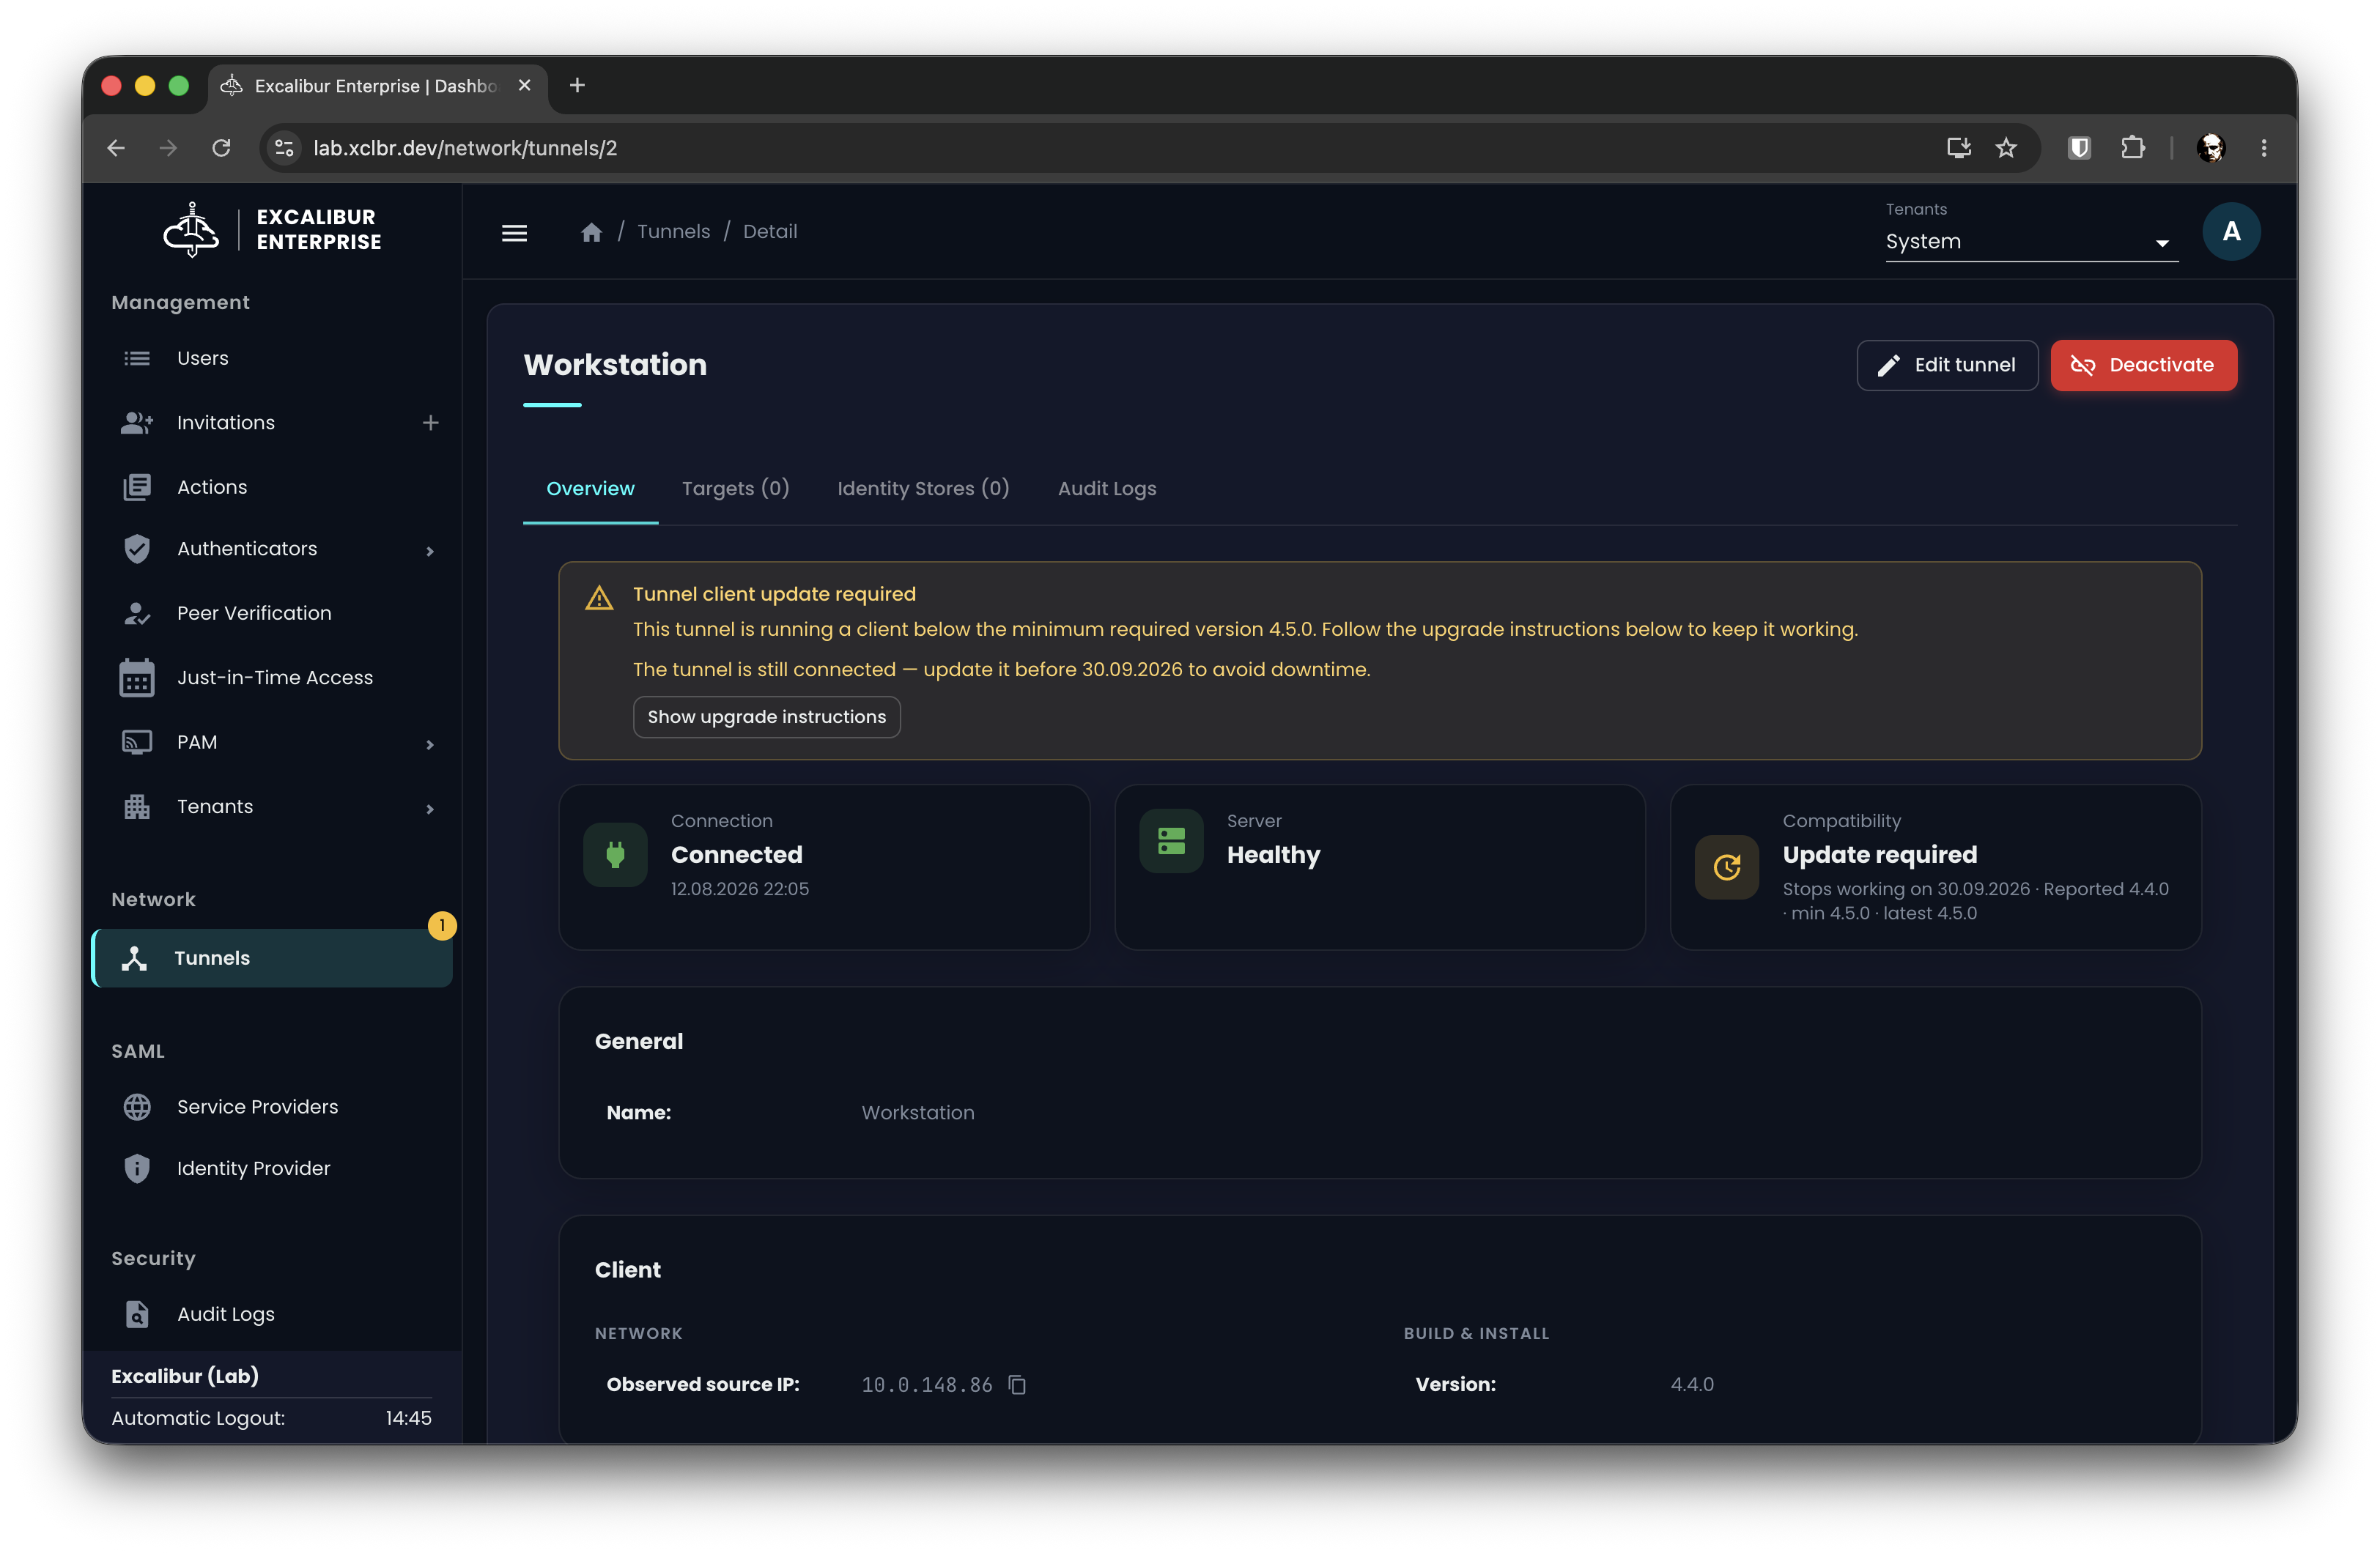Click the warning triangle icon in alert
This screenshot has width=2380, height=1553.
click(x=599, y=598)
